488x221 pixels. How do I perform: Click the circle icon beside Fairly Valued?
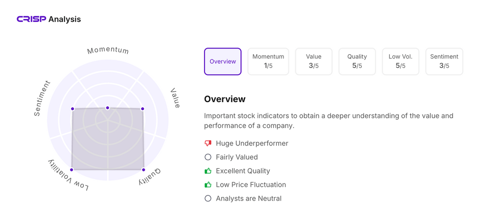208,157
